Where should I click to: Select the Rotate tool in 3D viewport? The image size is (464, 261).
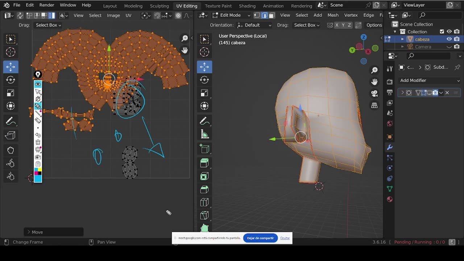204,80
